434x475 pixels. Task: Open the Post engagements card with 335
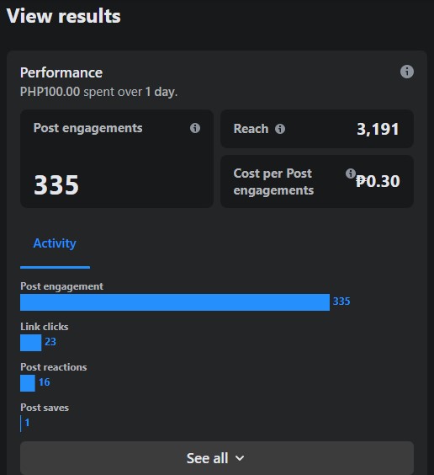(117, 158)
